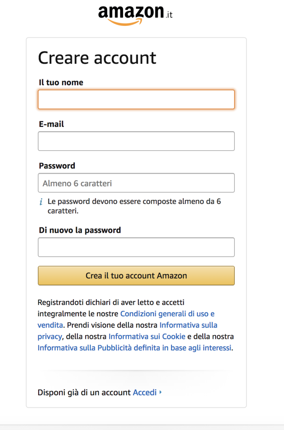Open 'Condizioni generali di uso e vendita' link
Screen dimensions: 284x430
(x=167, y=314)
